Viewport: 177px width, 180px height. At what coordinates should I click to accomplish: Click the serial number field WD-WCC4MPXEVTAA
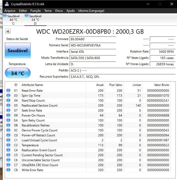pos(93,45)
